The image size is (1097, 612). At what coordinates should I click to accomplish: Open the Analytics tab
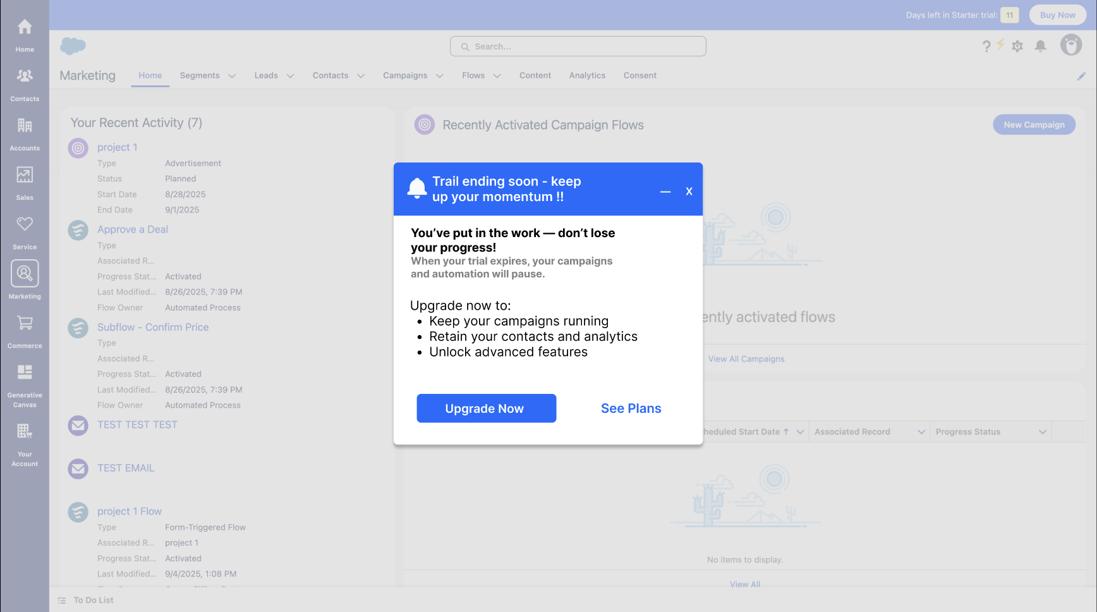587,75
